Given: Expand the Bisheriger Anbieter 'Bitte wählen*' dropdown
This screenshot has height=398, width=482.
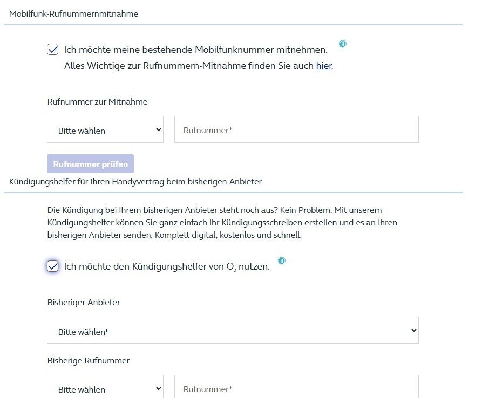Looking at the screenshot, I should (x=232, y=330).
